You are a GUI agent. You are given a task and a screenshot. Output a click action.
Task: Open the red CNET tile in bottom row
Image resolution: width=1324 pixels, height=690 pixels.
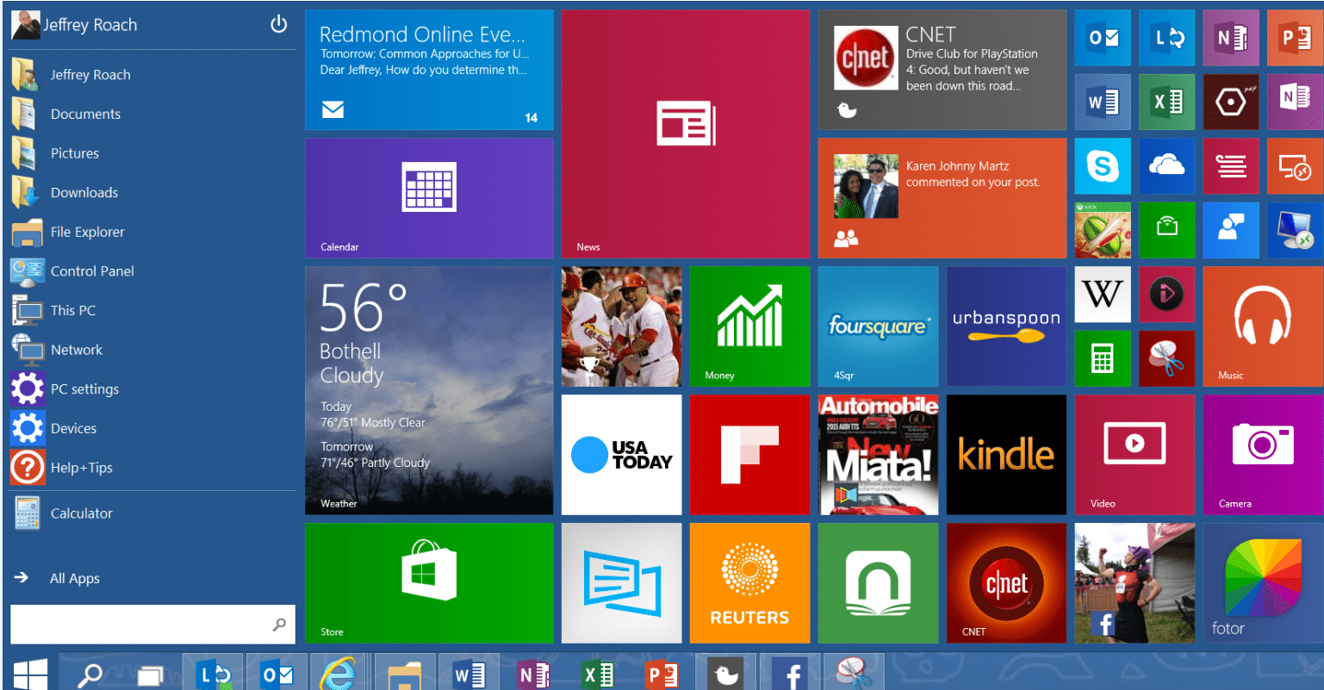pyautogui.click(x=1006, y=583)
